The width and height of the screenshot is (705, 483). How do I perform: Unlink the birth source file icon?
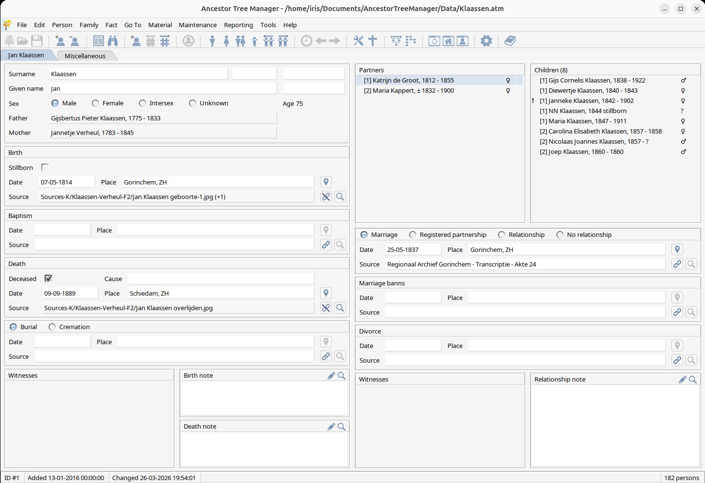[x=326, y=197]
